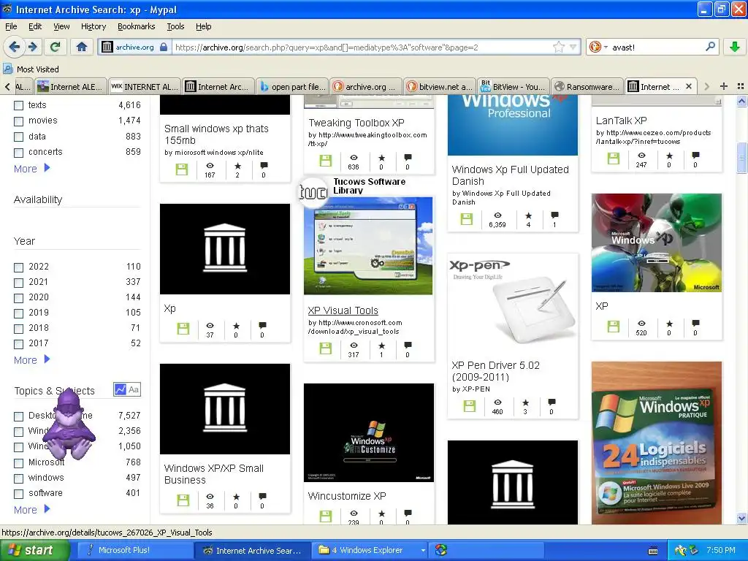Screen dimensions: 748x561
Task: Click the URL address field
Action: pyautogui.click(x=362, y=47)
